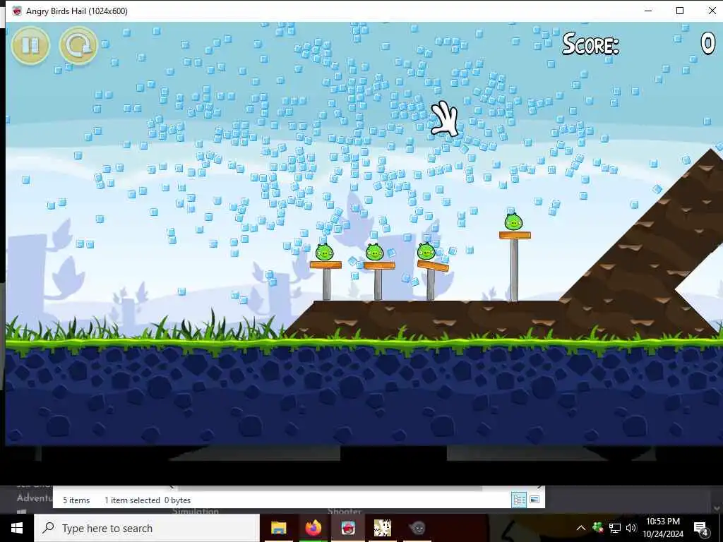This screenshot has width=723, height=542.
Task: Click the wooden plank under the leftmost pig
Action: [325, 265]
